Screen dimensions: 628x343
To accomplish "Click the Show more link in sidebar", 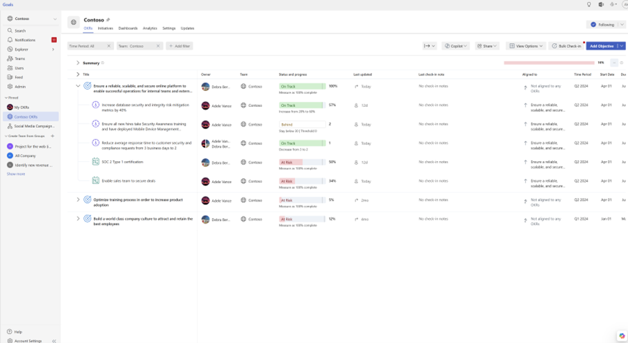I will [16, 174].
